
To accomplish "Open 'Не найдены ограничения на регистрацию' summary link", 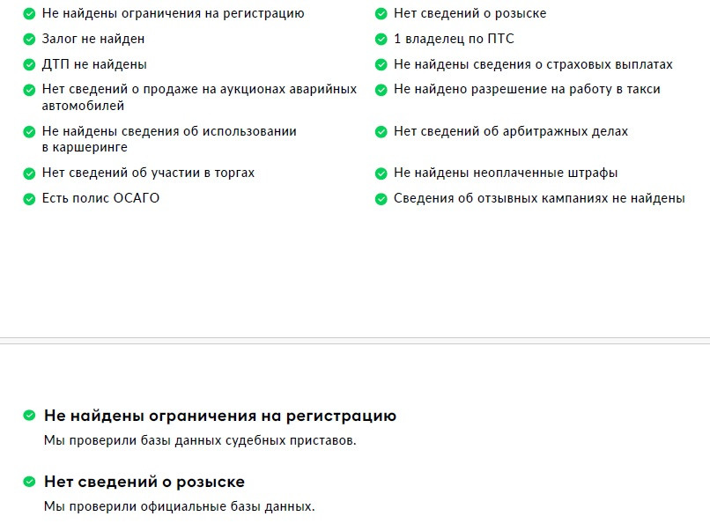I will click(x=173, y=14).
